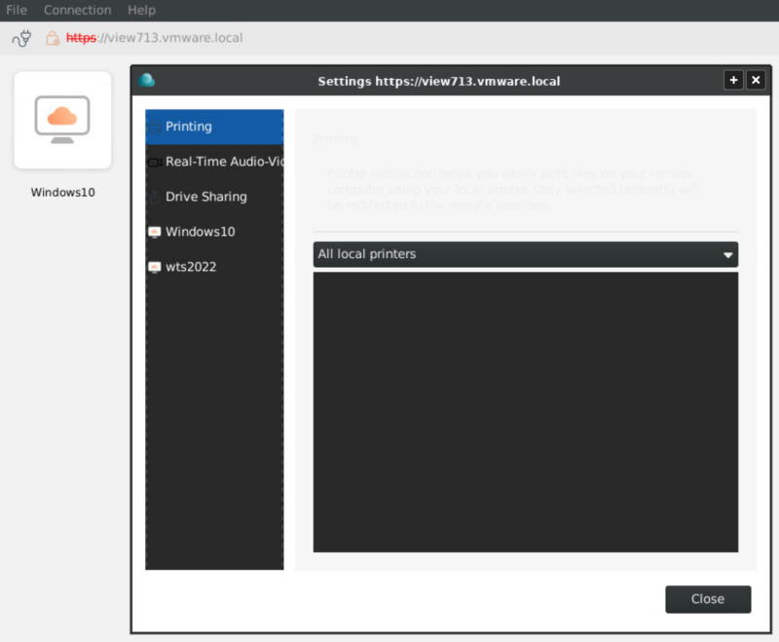The width and height of the screenshot is (779, 642).
Task: Click the lock security icon beside URL
Action: [53, 38]
